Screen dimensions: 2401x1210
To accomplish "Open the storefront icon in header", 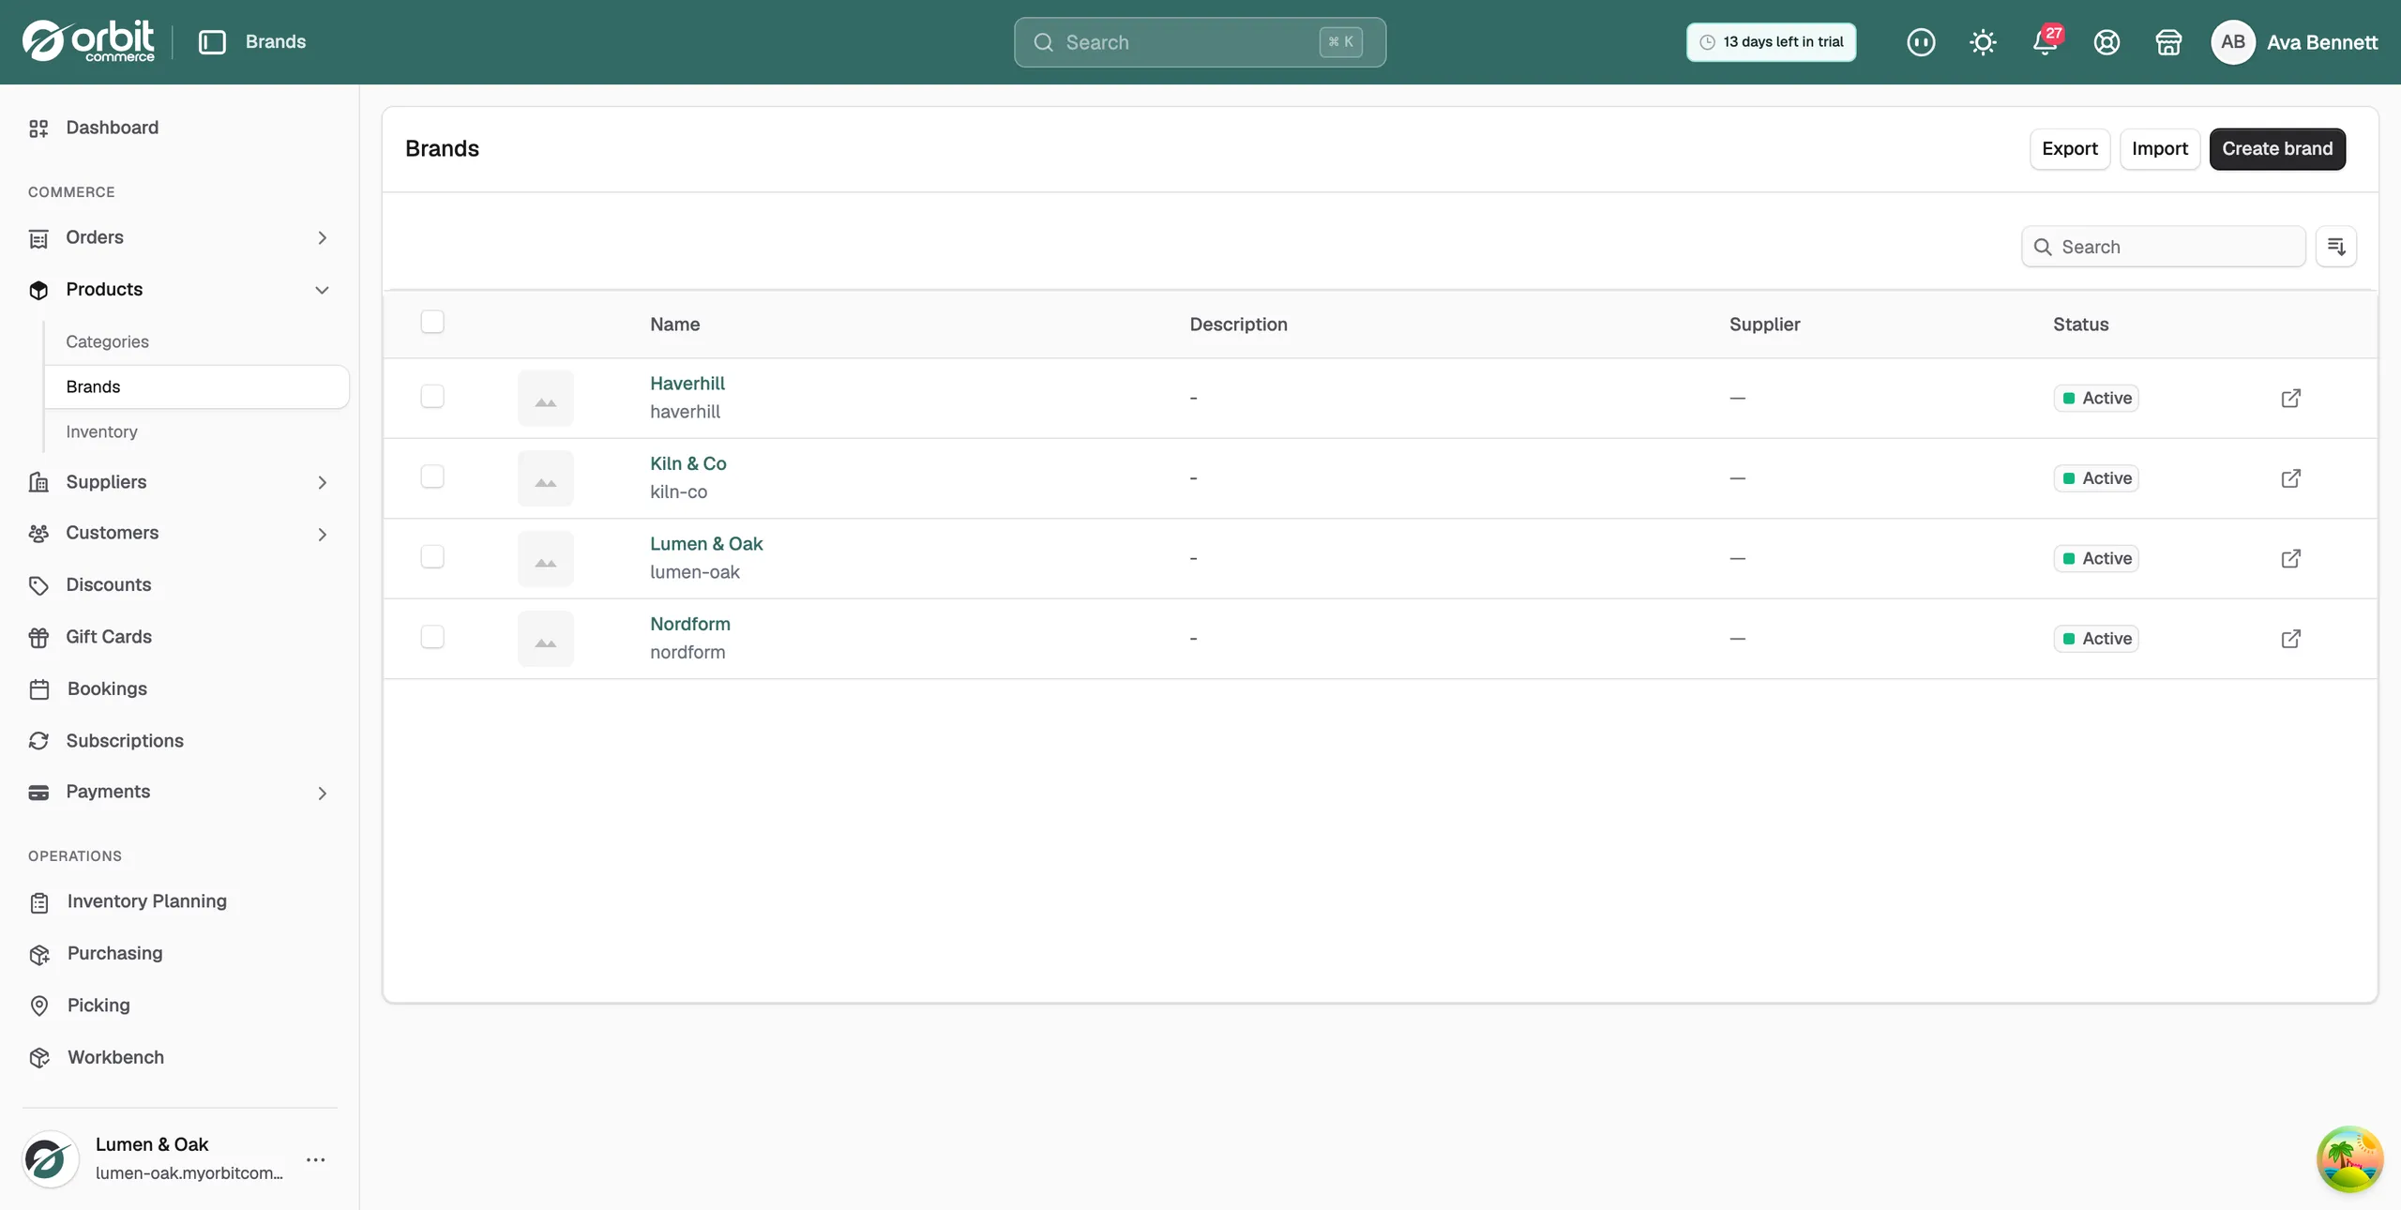I will click(x=2168, y=42).
